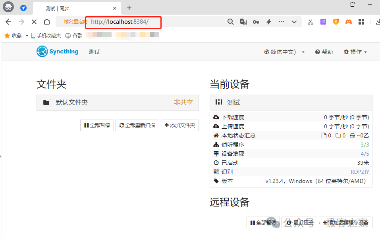380x238 pixels.
Task: Open a new browser tab
Action: (129, 8)
